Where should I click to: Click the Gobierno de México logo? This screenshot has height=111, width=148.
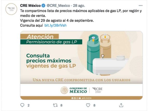(x=74, y=90)
